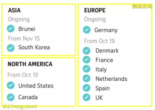This screenshot has width=155, height=110.
Task: Click the teal check beside Germany
Action: tap(87, 30)
